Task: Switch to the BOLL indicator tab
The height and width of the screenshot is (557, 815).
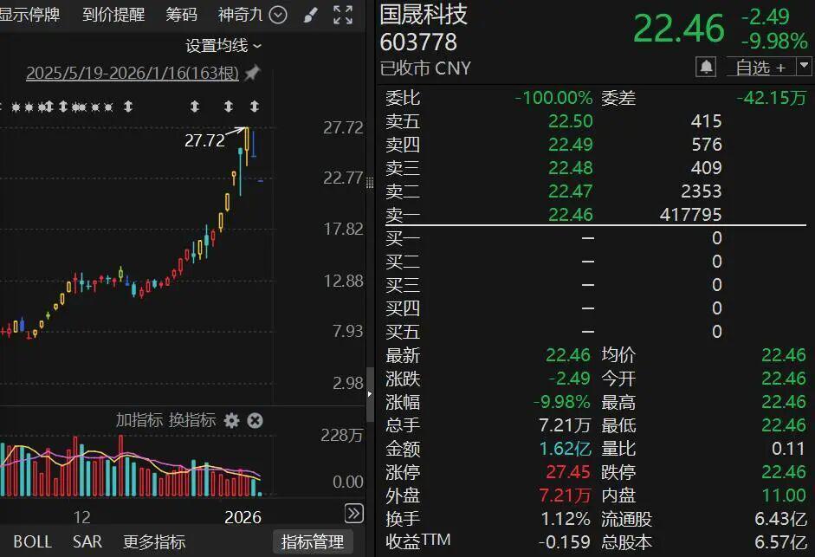Action: click(x=32, y=542)
